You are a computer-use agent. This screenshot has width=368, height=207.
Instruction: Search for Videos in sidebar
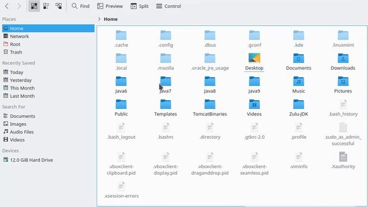coord(48,140)
